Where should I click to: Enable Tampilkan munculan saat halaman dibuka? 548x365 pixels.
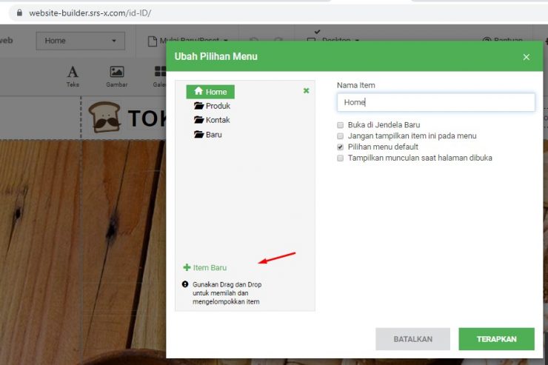point(340,158)
